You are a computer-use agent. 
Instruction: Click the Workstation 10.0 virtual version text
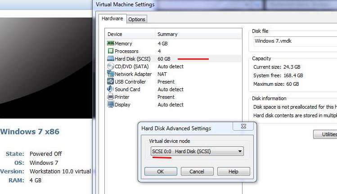(60, 172)
